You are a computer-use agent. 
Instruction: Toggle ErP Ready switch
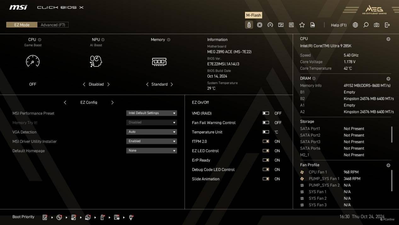[266, 160]
